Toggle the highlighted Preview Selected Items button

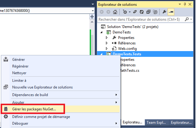(171, 12)
